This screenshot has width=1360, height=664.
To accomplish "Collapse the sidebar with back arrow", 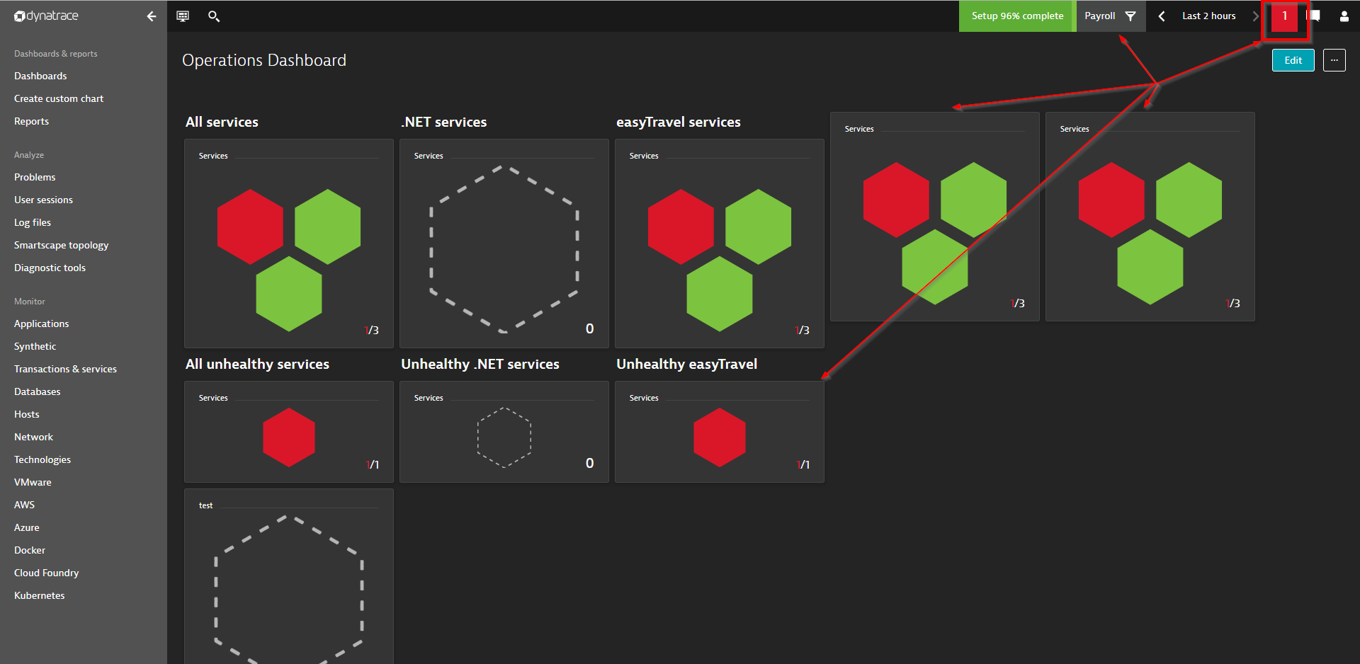I will click(x=151, y=16).
